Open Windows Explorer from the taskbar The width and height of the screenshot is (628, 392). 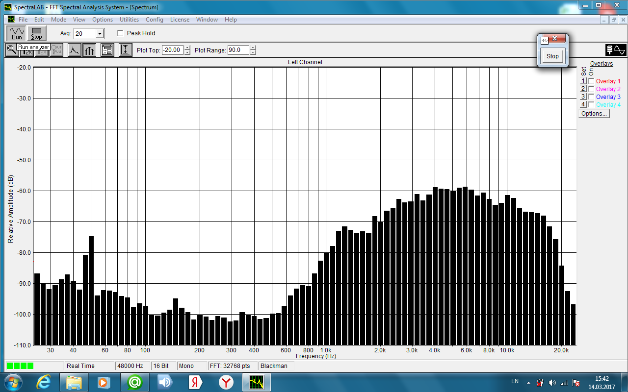click(74, 382)
